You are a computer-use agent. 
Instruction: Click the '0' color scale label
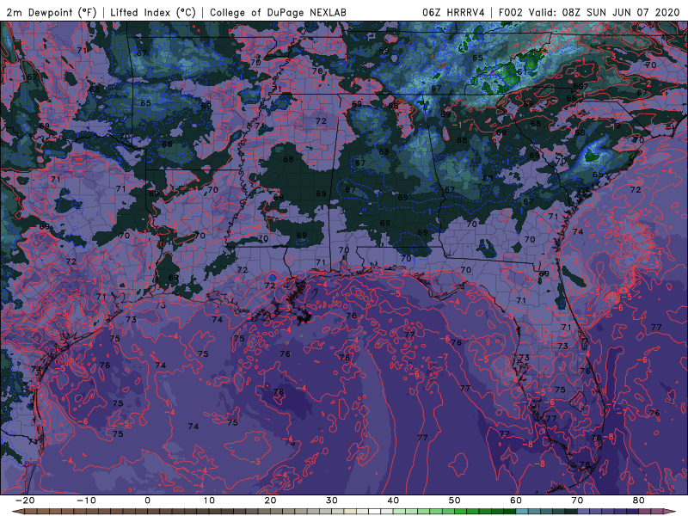point(147,501)
